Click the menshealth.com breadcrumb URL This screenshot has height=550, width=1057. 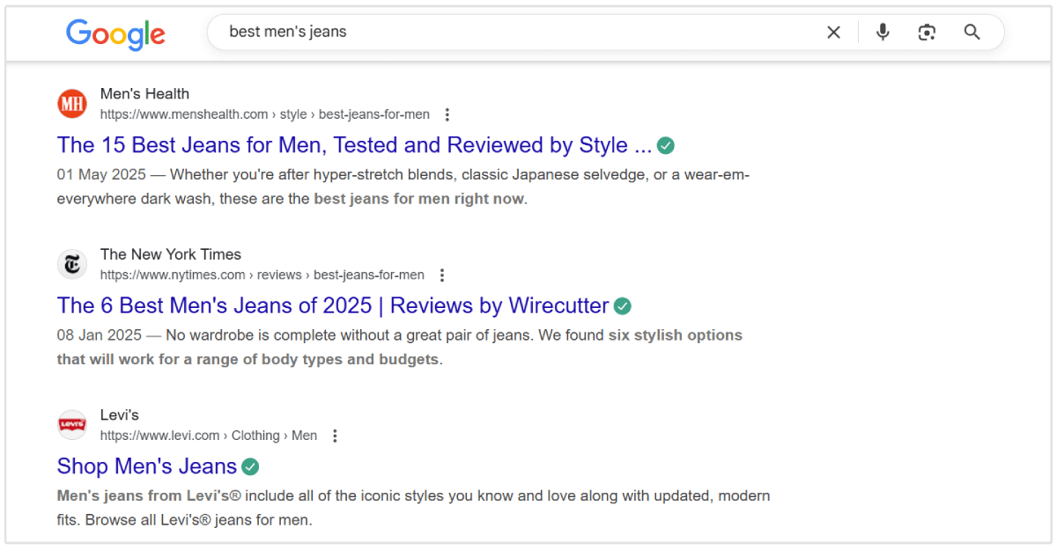pos(264,114)
